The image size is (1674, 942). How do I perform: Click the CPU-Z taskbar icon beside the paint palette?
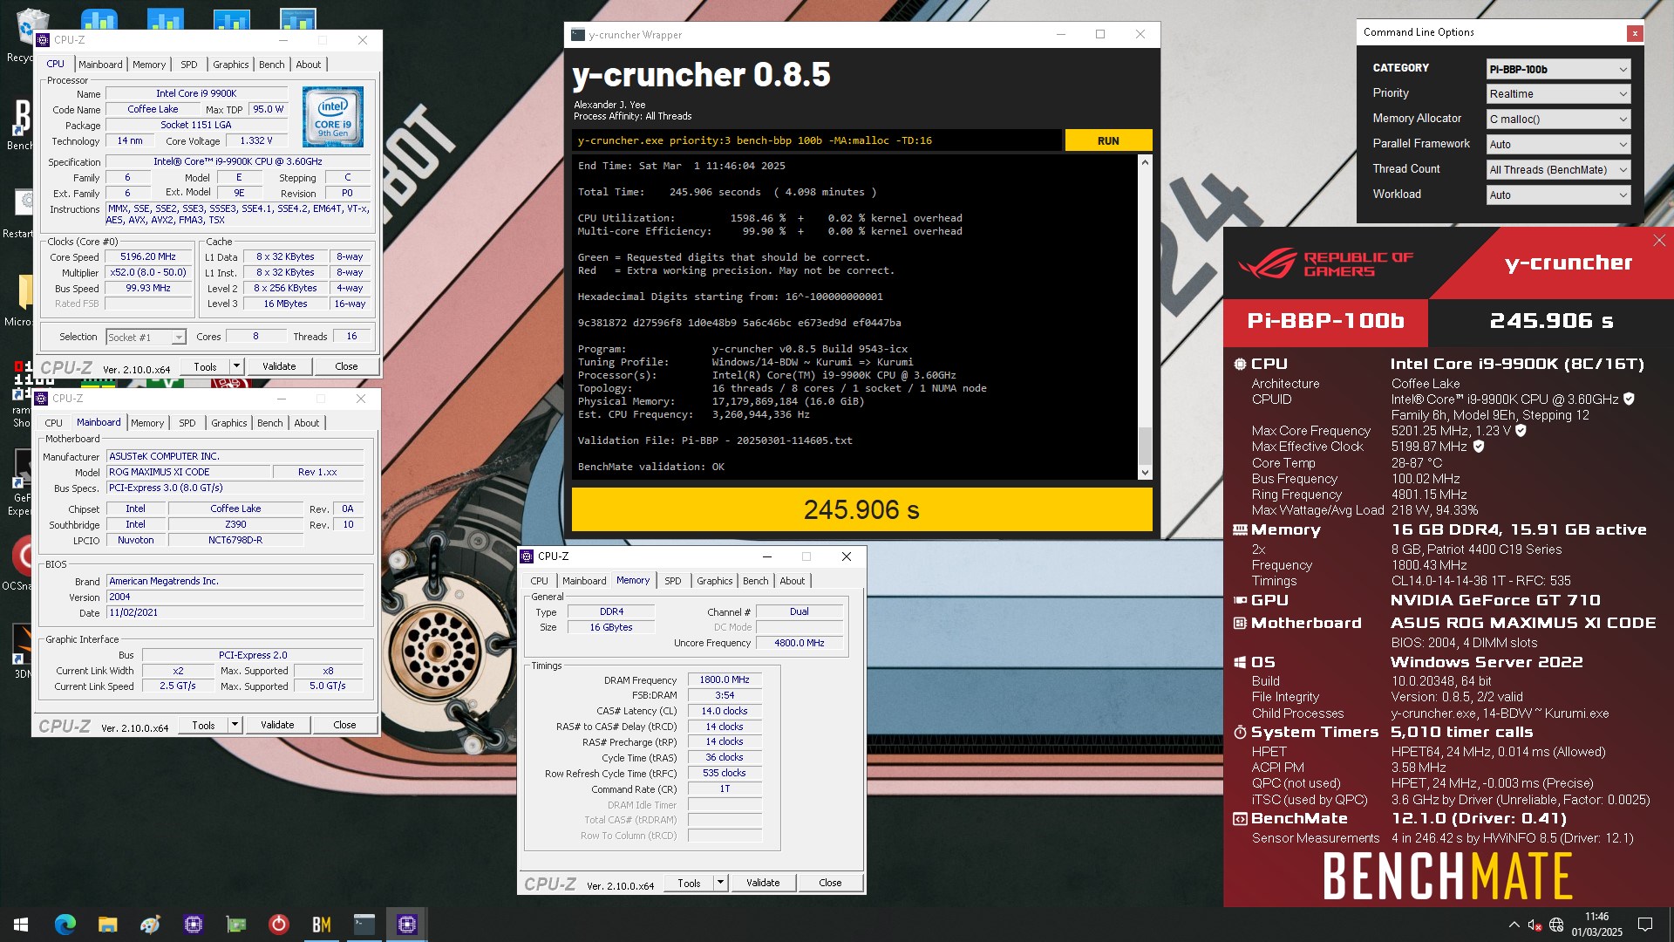193,925
